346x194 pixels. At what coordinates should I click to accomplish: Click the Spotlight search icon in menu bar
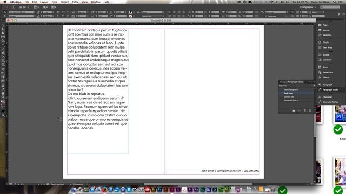(x=335, y=2)
